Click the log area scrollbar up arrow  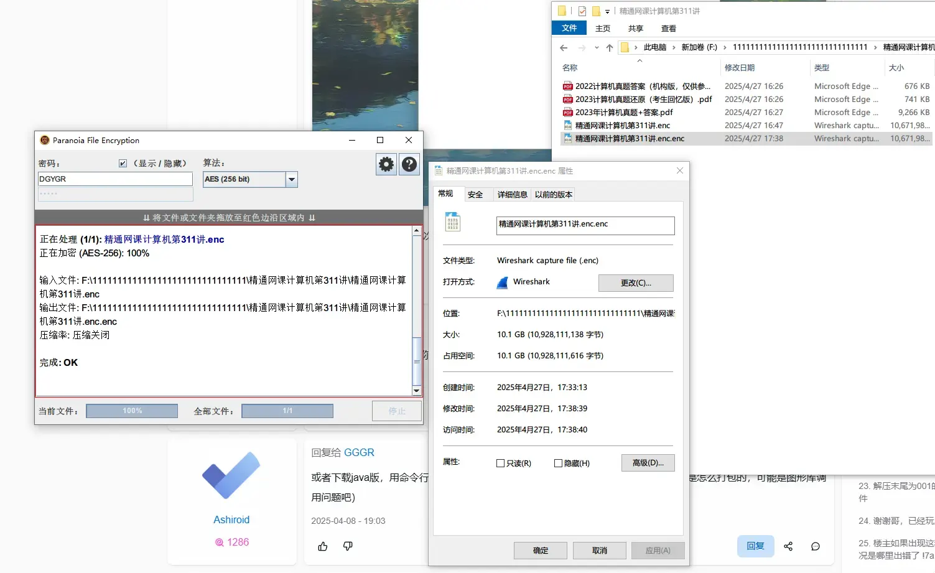coord(417,231)
